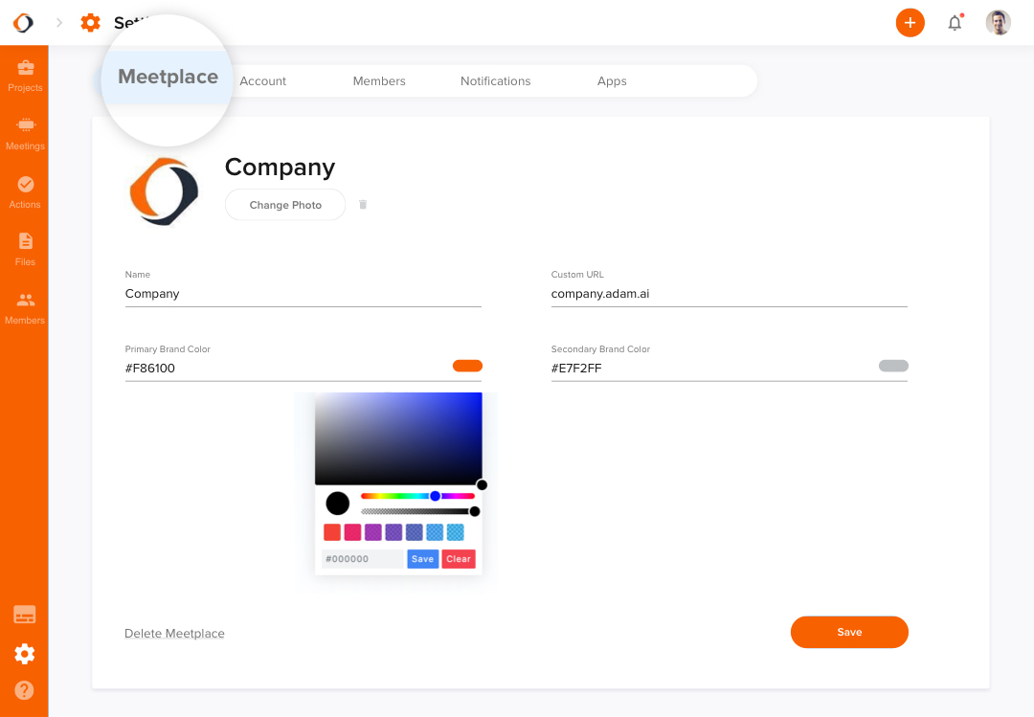The image size is (1034, 717).
Task: Open Meetings from the sidebar
Action: click(x=25, y=134)
